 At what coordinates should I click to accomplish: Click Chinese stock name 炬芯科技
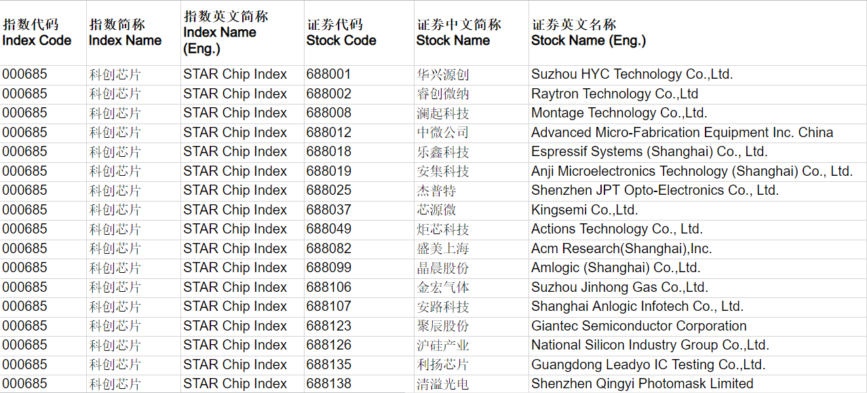pyautogui.click(x=443, y=229)
